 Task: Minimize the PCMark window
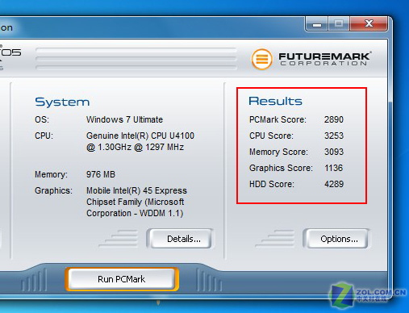point(317,23)
